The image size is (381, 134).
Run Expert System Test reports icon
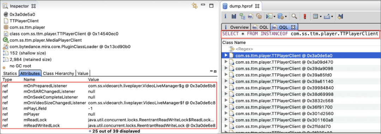click(269, 17)
